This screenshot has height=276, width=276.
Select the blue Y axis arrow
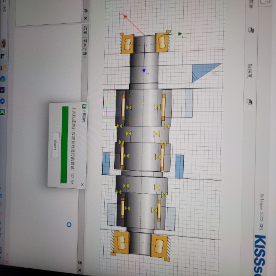click(144, 71)
